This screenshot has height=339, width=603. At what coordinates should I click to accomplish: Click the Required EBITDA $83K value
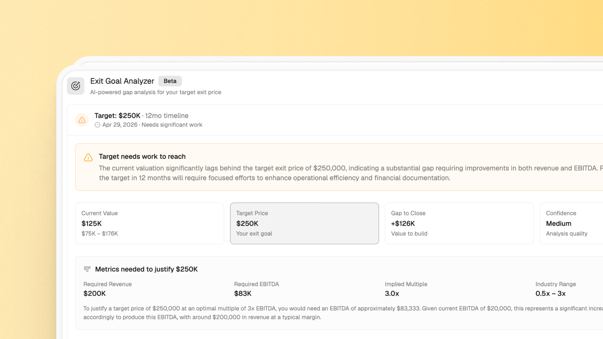coord(243,293)
